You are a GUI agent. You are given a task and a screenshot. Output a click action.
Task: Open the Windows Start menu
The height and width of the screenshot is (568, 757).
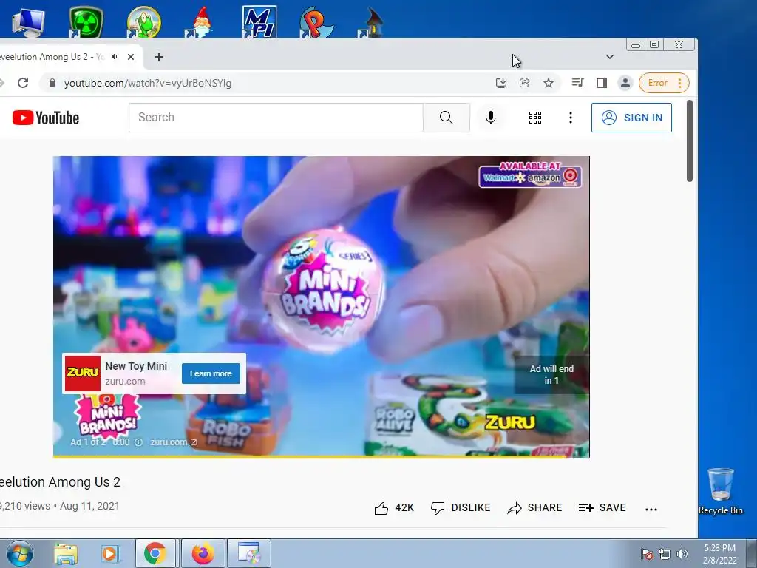click(19, 553)
